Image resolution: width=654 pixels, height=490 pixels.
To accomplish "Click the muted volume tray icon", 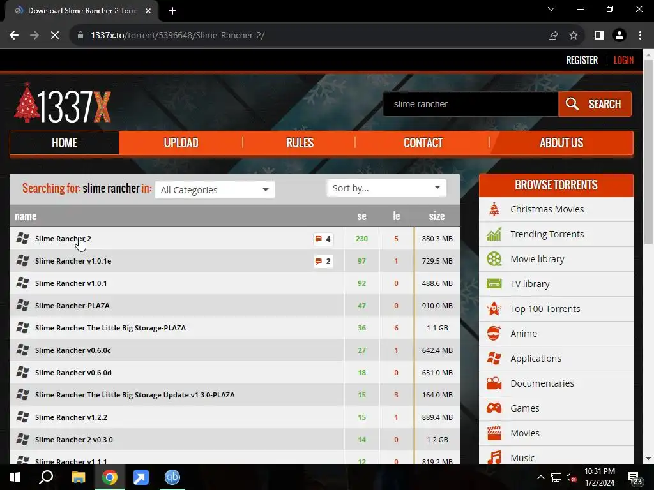I will click(571, 477).
